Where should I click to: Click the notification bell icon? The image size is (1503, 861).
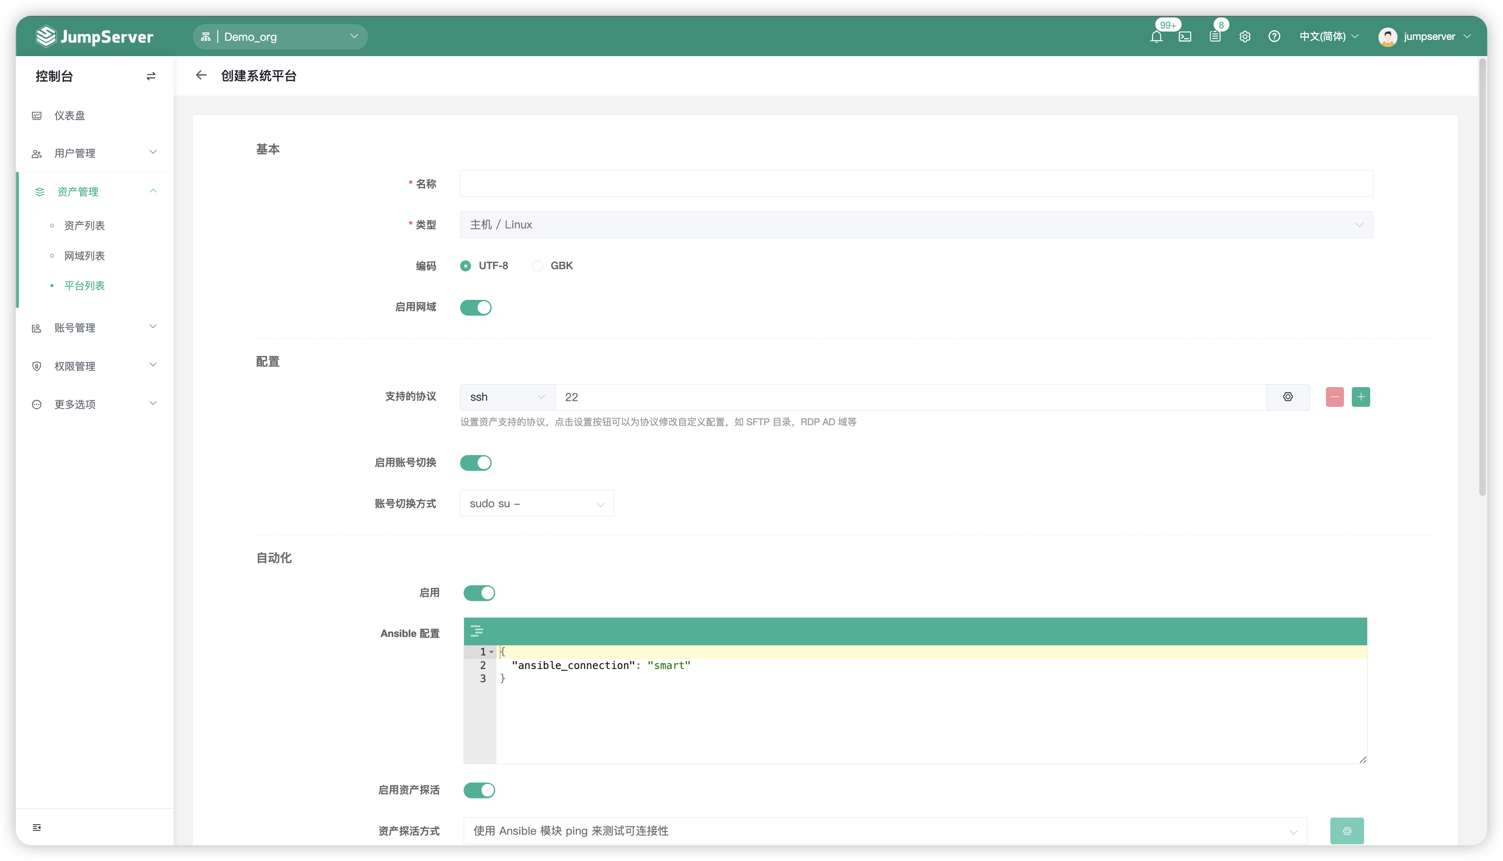tap(1156, 37)
